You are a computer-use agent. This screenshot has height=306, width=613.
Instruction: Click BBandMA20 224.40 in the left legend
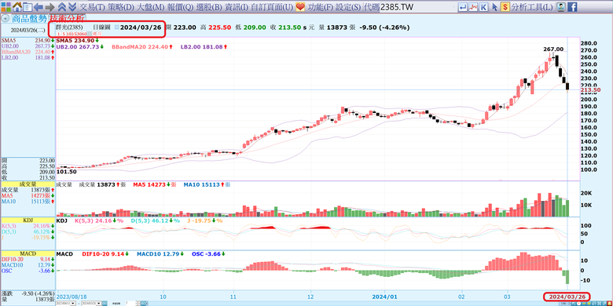click(x=28, y=52)
